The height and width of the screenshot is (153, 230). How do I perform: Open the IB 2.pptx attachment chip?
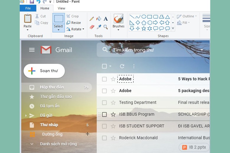(x=194, y=147)
